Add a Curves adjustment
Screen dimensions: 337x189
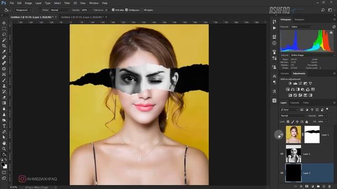click(x=300, y=83)
